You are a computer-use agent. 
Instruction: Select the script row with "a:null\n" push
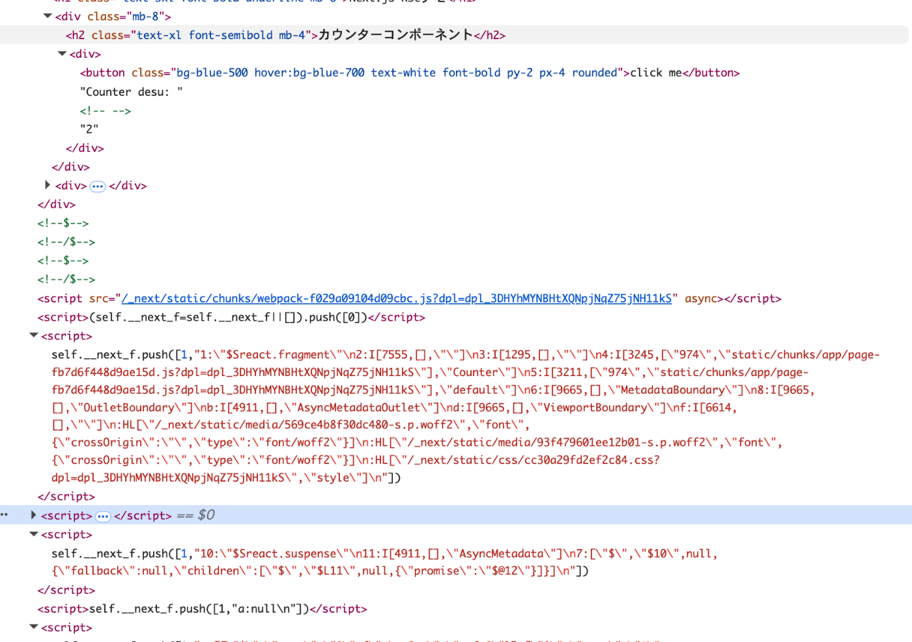(202, 609)
